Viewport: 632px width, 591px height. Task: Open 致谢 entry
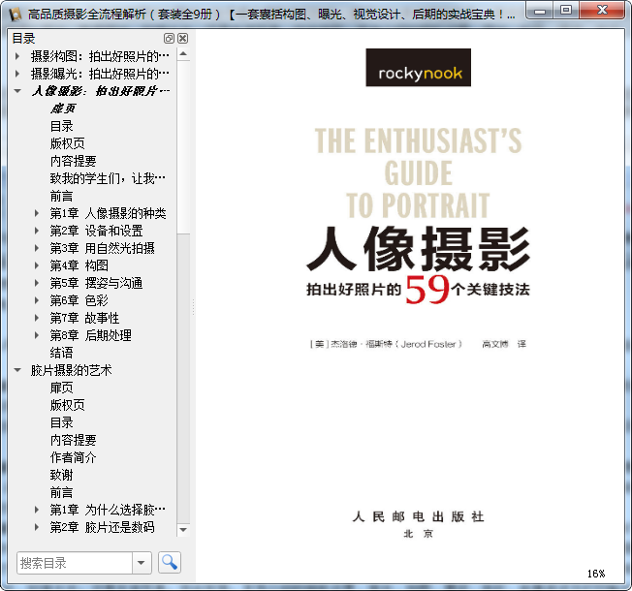pos(61,475)
